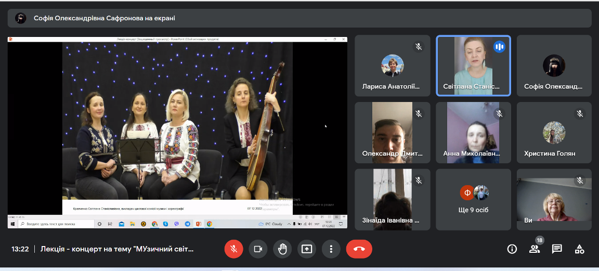
Task: Open the three-dot more options menu
Action: (x=331, y=249)
